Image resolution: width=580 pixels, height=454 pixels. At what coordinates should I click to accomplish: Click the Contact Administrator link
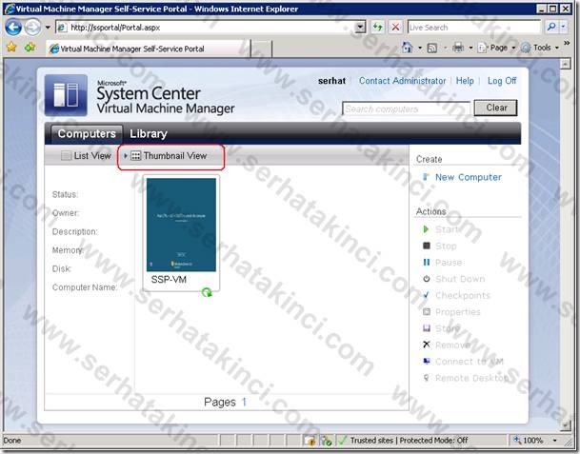(402, 81)
